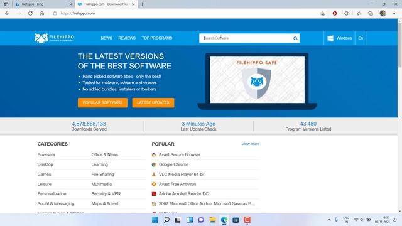Open Microsoft Edge in the taskbar
Image resolution: width=402 pixels, height=226 pixels.
point(224,220)
